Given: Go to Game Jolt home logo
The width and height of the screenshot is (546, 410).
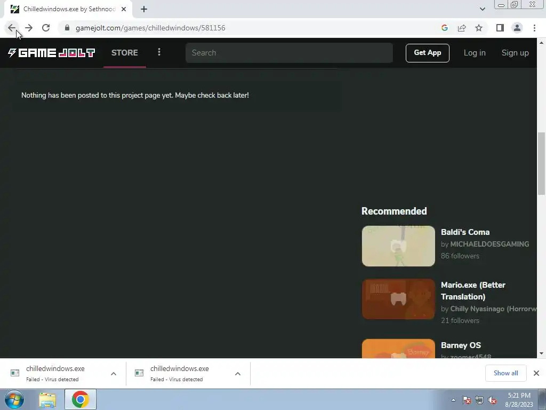Looking at the screenshot, I should pos(52,53).
